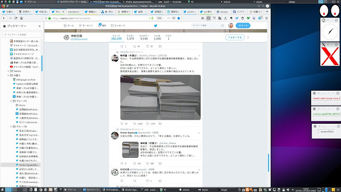The width and height of the screenshot is (341, 192).
Task: Click the zoom level 30% indicator in URL bar
Action: click(159, 18)
